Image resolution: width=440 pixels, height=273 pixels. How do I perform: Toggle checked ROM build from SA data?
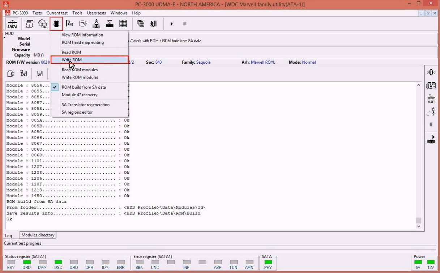pyautogui.click(x=84, y=87)
